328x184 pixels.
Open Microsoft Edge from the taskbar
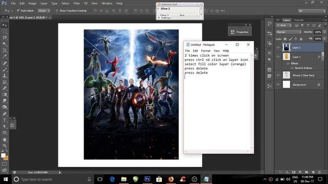pyautogui.click(x=112, y=179)
